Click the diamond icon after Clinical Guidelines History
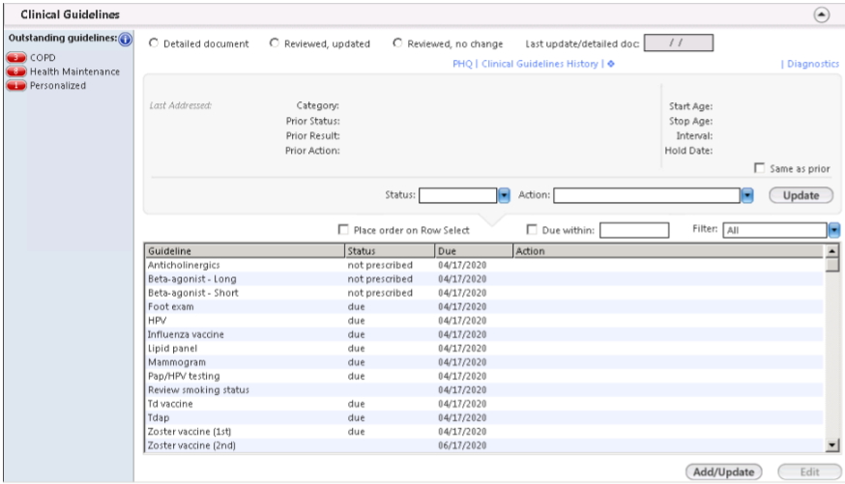 click(611, 64)
